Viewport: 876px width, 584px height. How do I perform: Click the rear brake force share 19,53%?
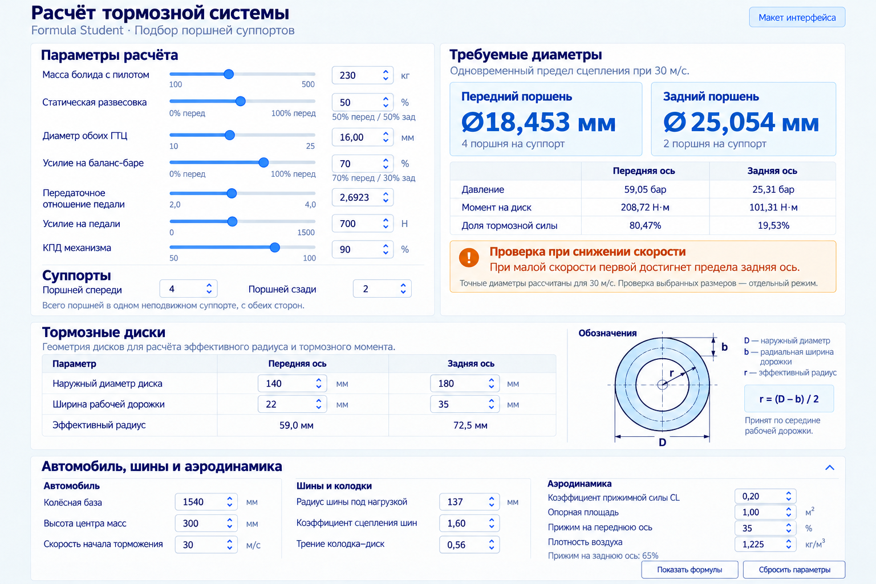[x=773, y=226]
